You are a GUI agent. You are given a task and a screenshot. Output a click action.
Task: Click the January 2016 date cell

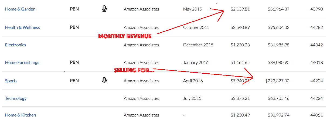point(196,62)
